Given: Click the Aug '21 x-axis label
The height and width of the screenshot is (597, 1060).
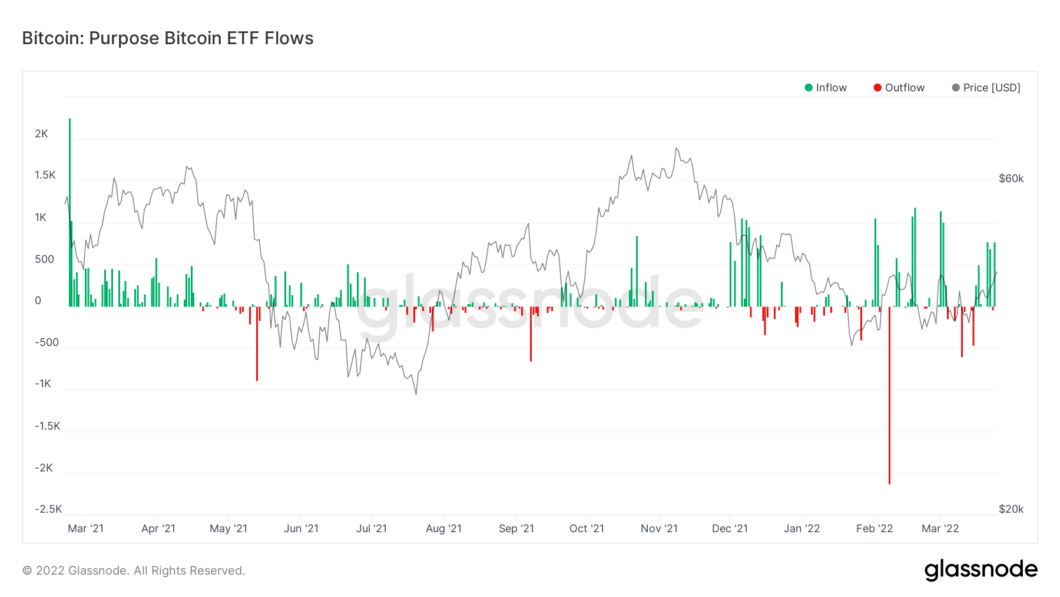Looking at the screenshot, I should pyautogui.click(x=443, y=529).
